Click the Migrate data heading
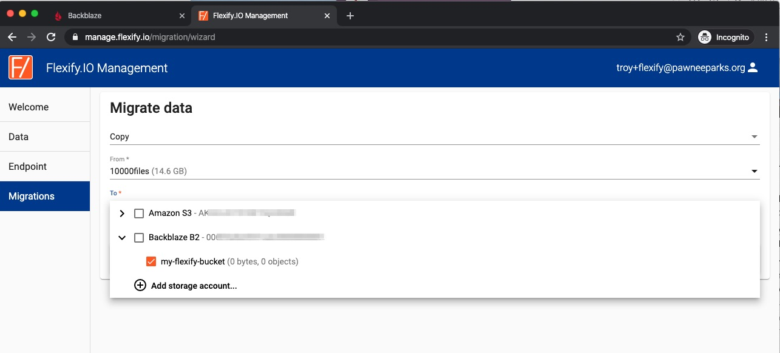The image size is (780, 353). click(151, 108)
